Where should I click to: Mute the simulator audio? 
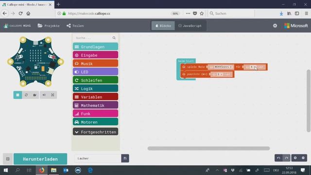pos(44,95)
